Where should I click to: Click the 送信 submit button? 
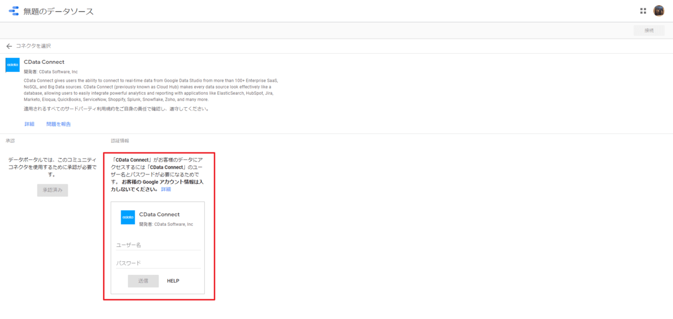[143, 281]
